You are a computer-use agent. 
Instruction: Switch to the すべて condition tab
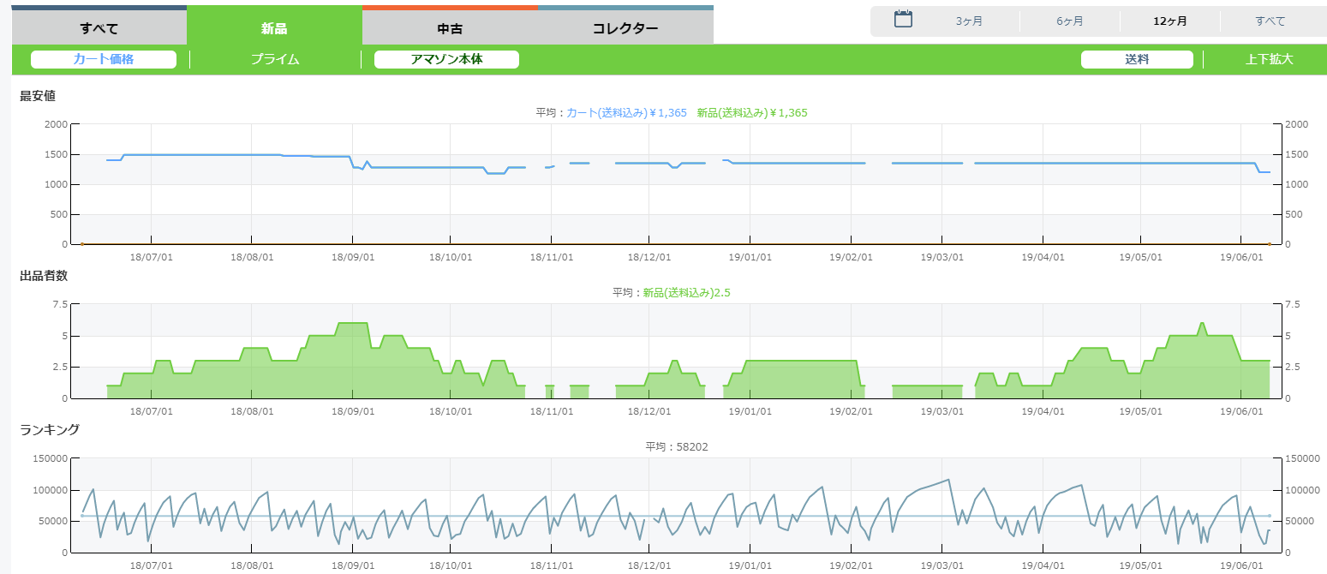pyautogui.click(x=99, y=28)
